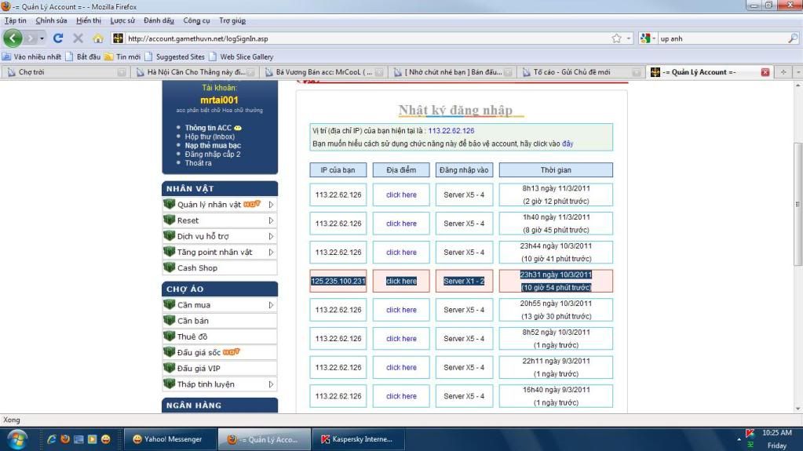Close the 'Quản Lý Account' tab
This screenshot has width=803, height=451.
(765, 72)
